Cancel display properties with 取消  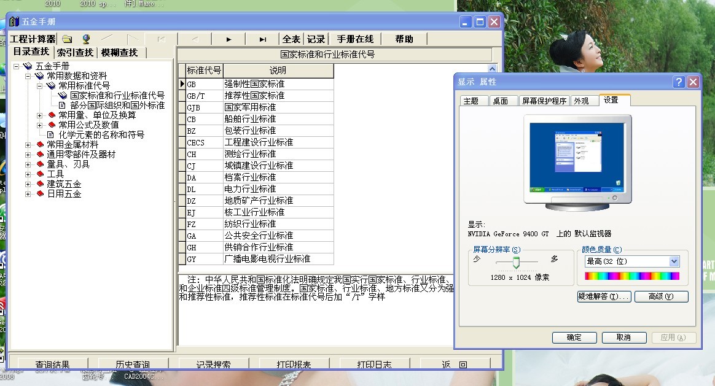624,338
